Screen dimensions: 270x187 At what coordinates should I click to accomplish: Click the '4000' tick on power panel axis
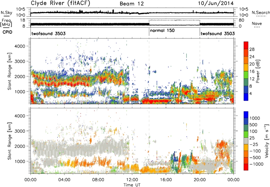tap(20, 46)
